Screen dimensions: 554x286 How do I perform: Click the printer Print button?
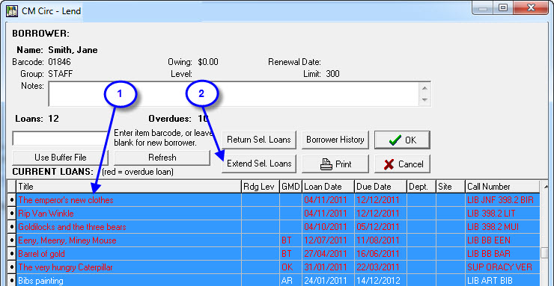335,164
